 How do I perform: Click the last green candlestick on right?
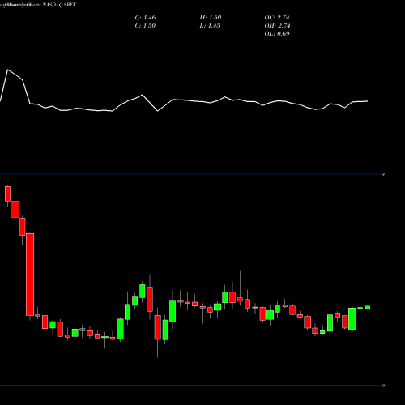[x=368, y=307]
